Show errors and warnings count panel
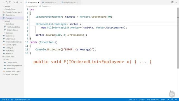Image resolution: width=179 pixels, height=101 pixels. (6, 100)
